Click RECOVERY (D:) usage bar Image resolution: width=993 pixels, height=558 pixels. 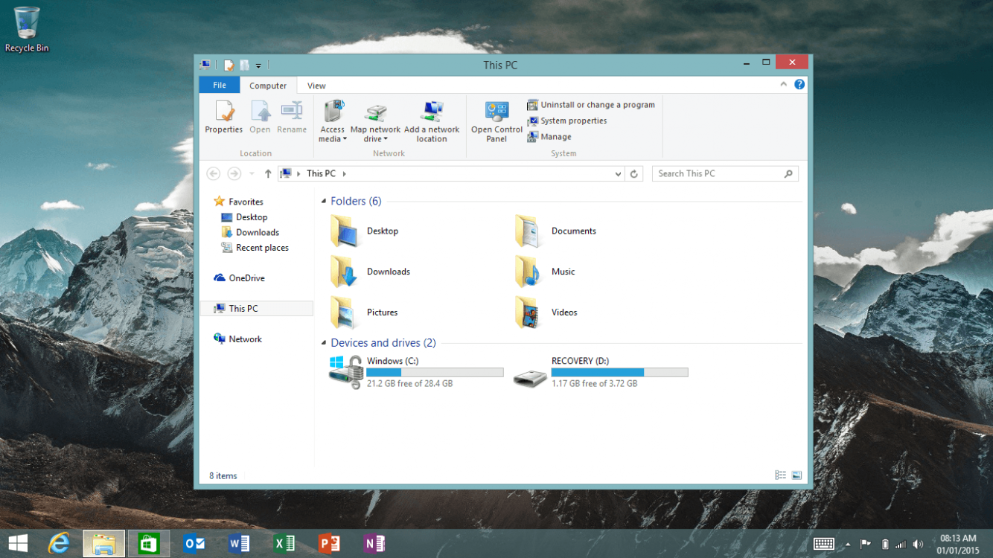click(x=619, y=373)
